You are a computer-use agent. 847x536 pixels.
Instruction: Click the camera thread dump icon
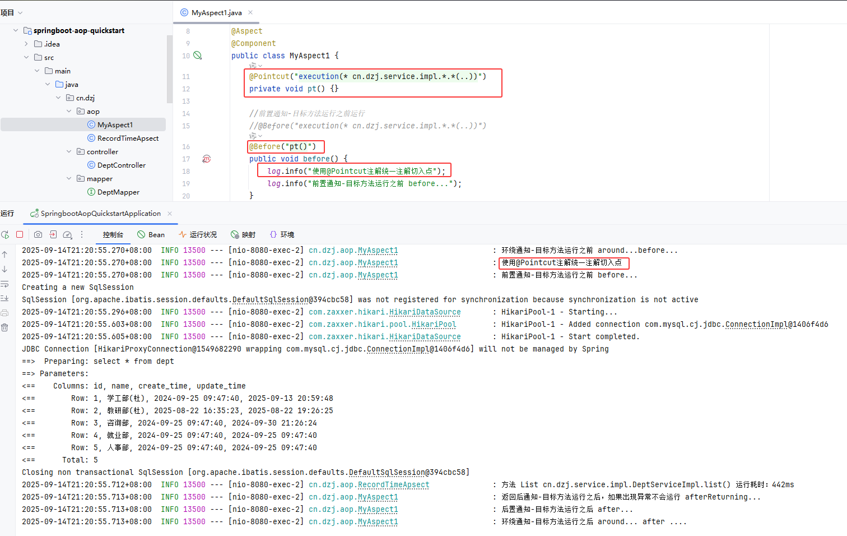click(38, 234)
